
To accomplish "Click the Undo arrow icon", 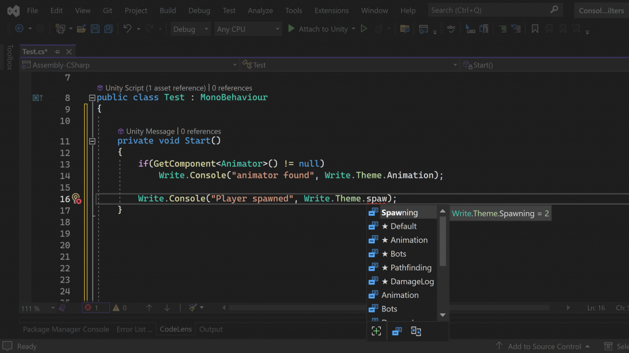I will tap(127, 29).
